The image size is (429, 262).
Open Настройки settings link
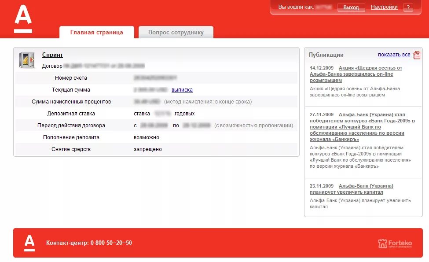384,7
